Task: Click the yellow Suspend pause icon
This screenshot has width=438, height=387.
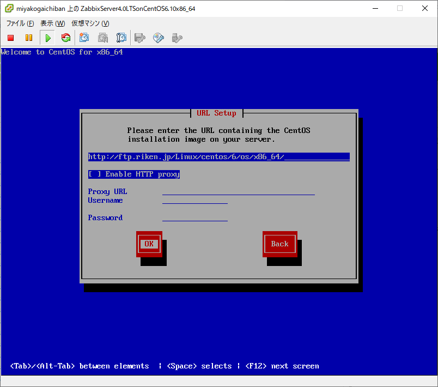Action: (29, 38)
